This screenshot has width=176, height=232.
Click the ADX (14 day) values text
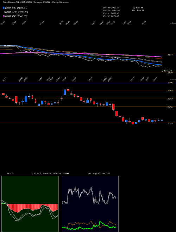tap(99, 174)
